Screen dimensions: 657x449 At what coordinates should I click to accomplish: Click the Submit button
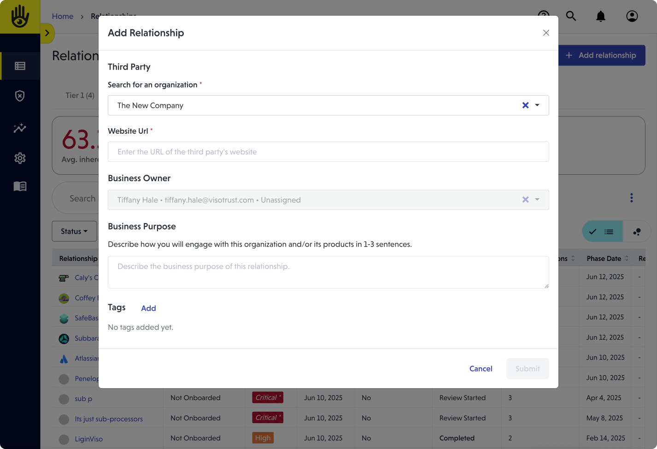(528, 369)
